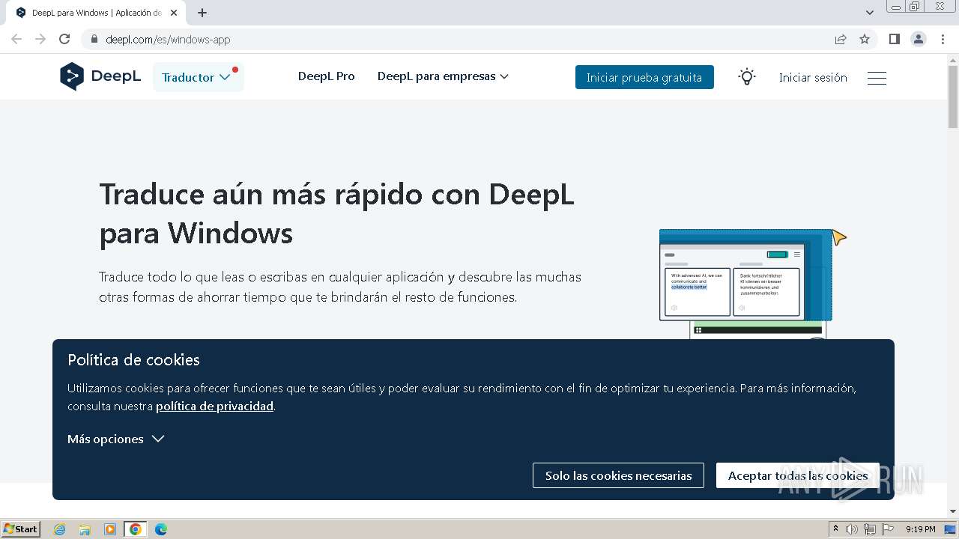The image size is (959, 539).
Task: Click Aceptar todas las cookies button
Action: pos(797,475)
